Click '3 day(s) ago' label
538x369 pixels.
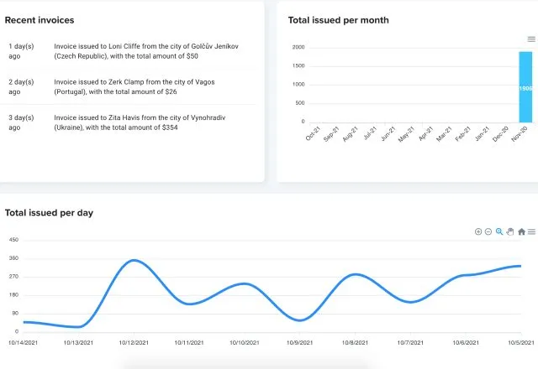[21, 122]
